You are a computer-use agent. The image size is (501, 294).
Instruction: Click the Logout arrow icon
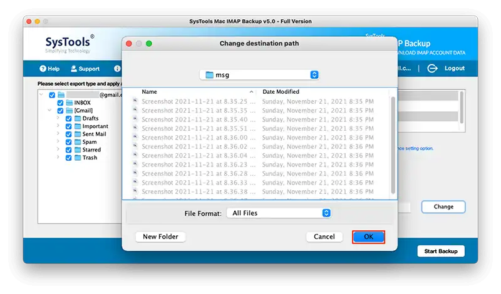432,68
